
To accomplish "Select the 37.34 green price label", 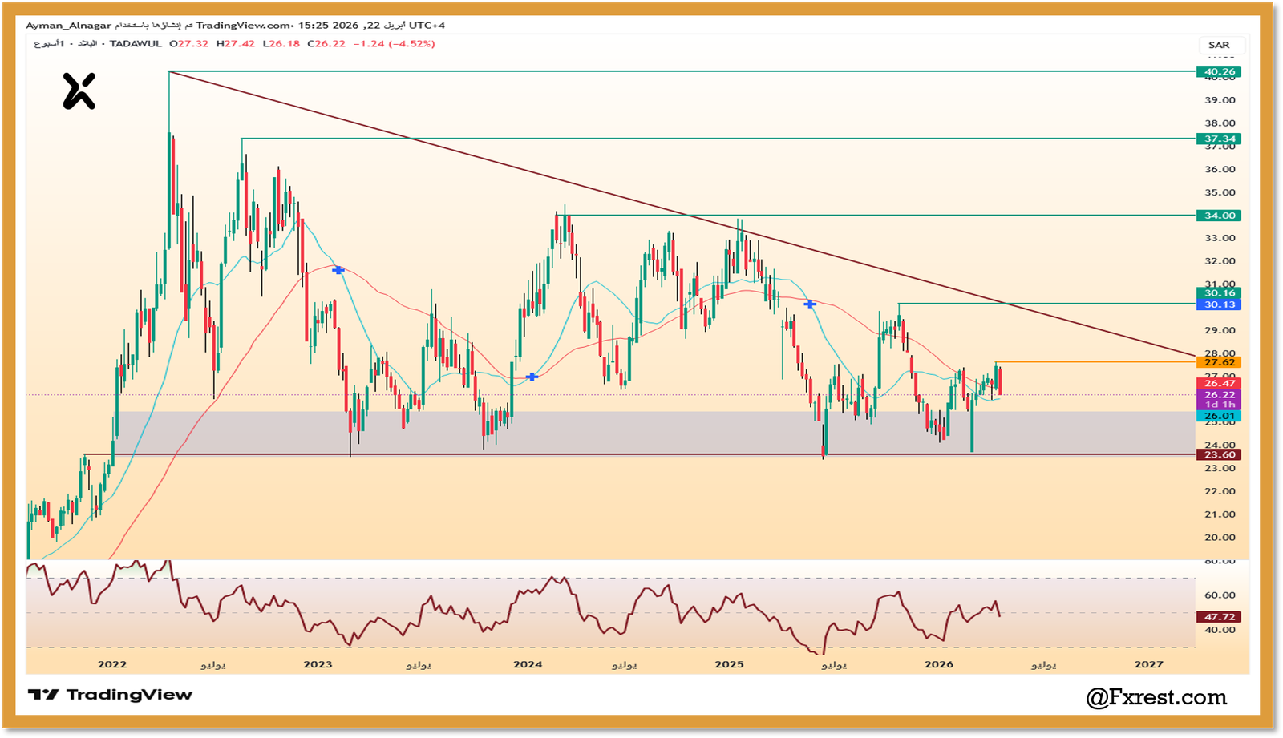I will click(1219, 139).
